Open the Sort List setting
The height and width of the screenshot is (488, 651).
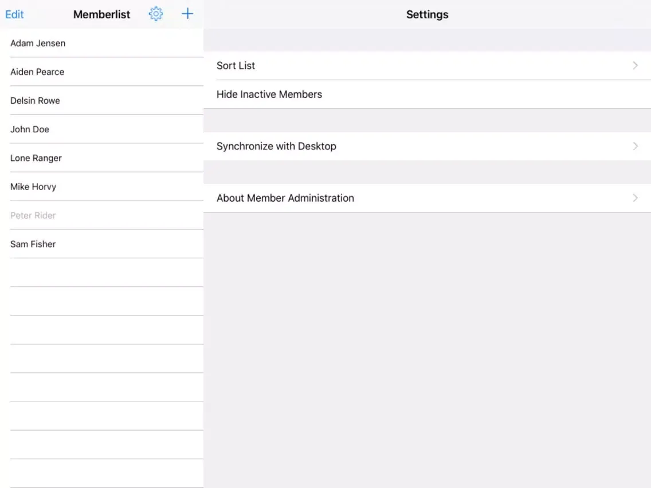(427, 65)
